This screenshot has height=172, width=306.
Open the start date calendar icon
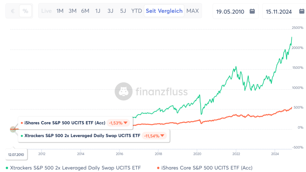[x=252, y=11]
